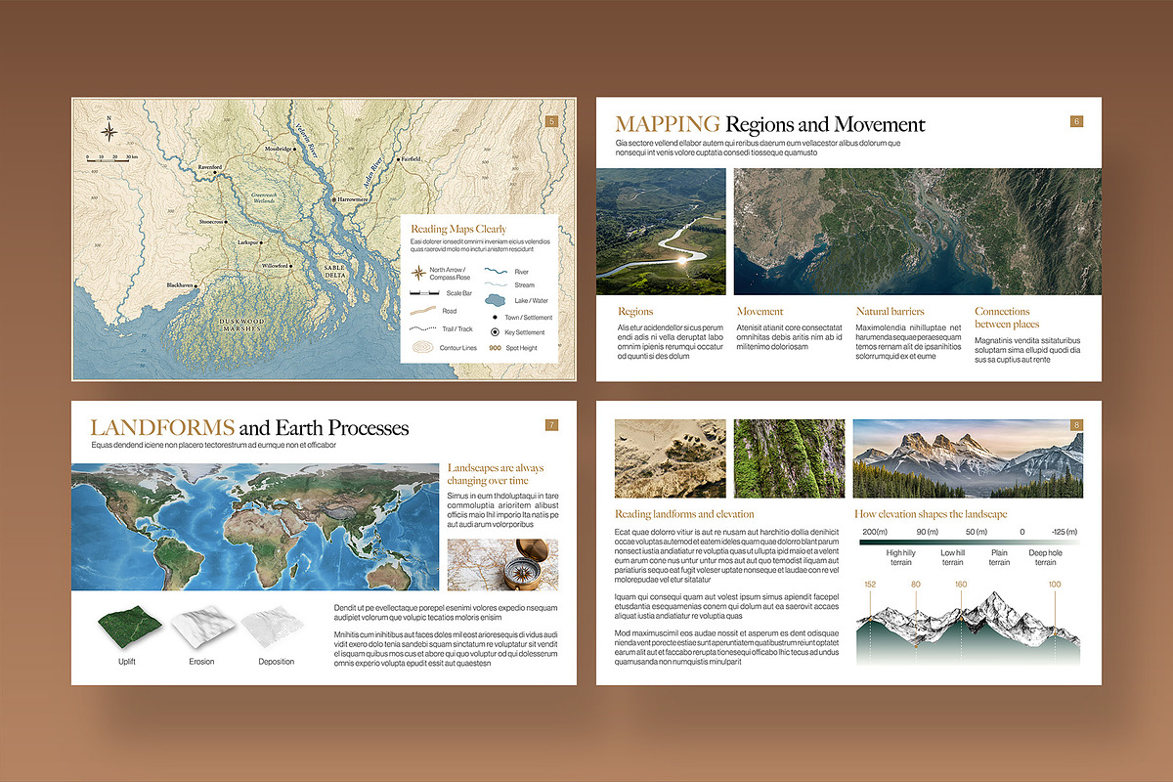
Task: Click the 'Blackhaven' town label on map
Action: [x=180, y=285]
